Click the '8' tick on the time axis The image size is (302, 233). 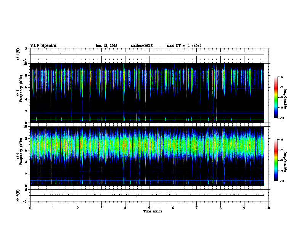tap(220, 208)
